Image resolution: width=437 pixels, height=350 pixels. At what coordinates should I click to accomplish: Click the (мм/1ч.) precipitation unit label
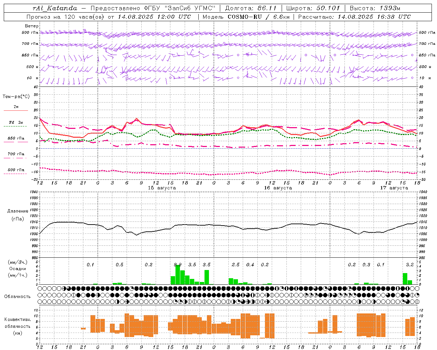17,275
